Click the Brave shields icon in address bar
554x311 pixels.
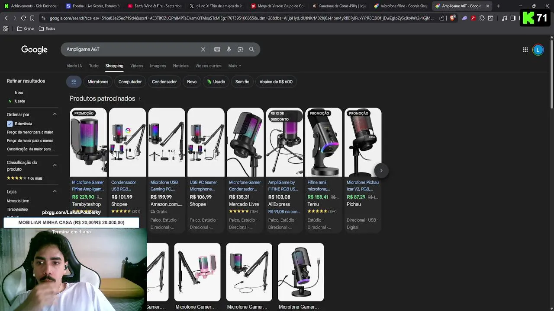pos(452,18)
